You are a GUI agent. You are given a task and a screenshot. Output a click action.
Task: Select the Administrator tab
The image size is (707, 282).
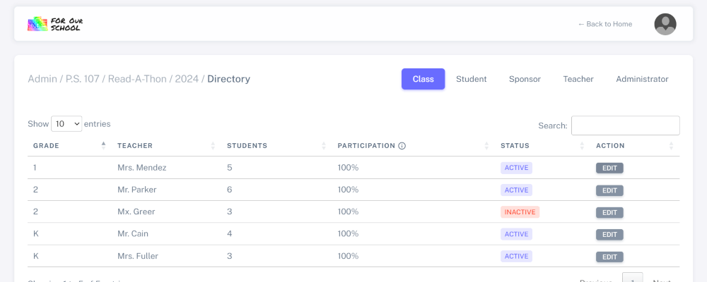[x=642, y=79]
